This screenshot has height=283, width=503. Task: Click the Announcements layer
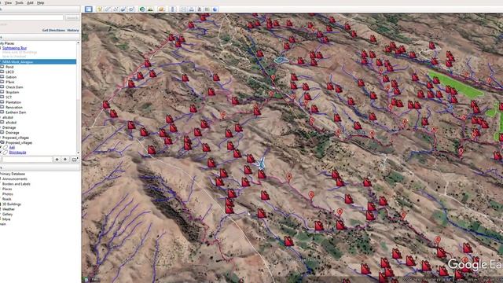click(15, 178)
